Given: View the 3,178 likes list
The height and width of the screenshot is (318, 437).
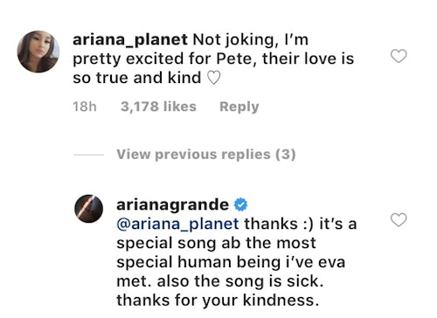Looking at the screenshot, I should click(158, 107).
